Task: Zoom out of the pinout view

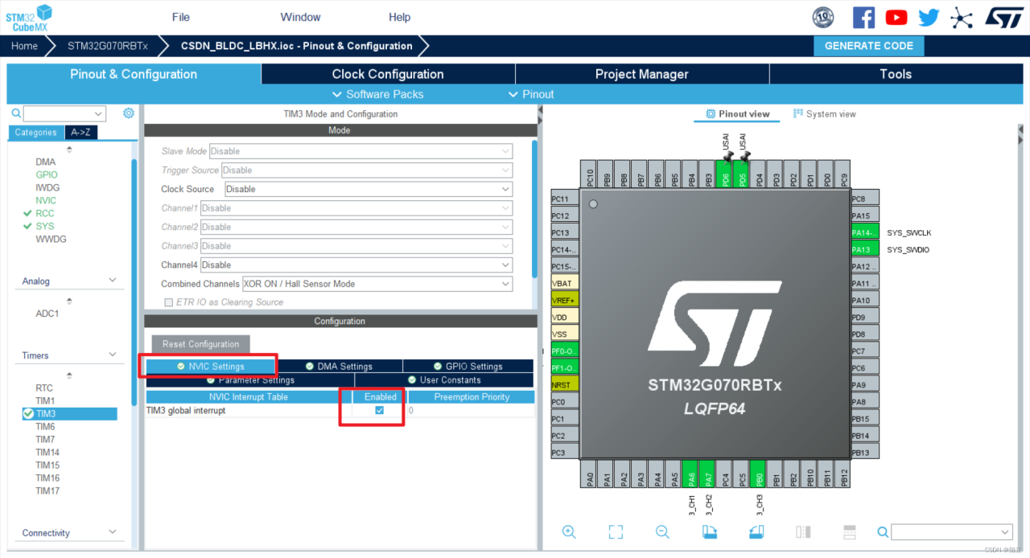Action: pos(662,531)
